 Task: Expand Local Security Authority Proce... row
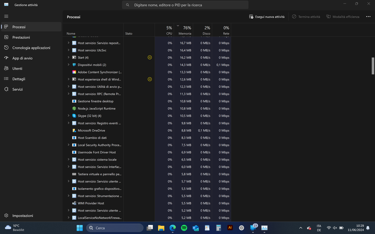[68, 145]
